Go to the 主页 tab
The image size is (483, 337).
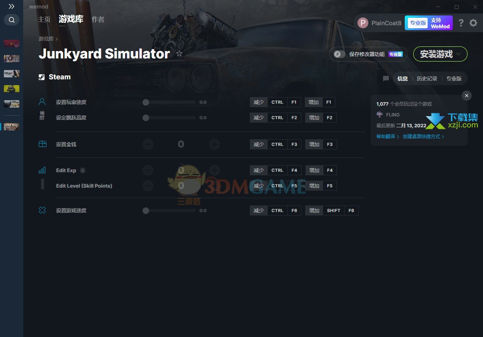click(x=44, y=19)
